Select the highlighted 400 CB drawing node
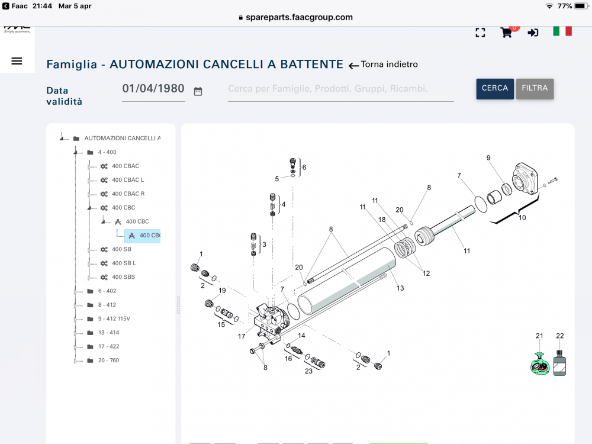Screen dimensions: 592x444 [143, 236]
